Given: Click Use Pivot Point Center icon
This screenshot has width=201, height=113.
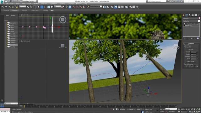Looking at the screenshot, I should [x=63, y=7].
